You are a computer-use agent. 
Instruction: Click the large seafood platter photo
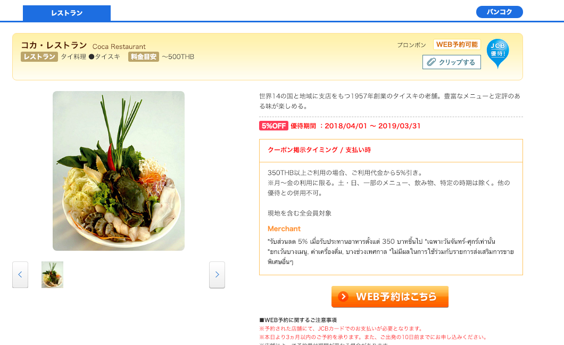(x=119, y=171)
